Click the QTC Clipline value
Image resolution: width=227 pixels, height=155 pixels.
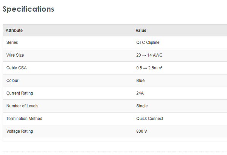[x=149, y=43]
